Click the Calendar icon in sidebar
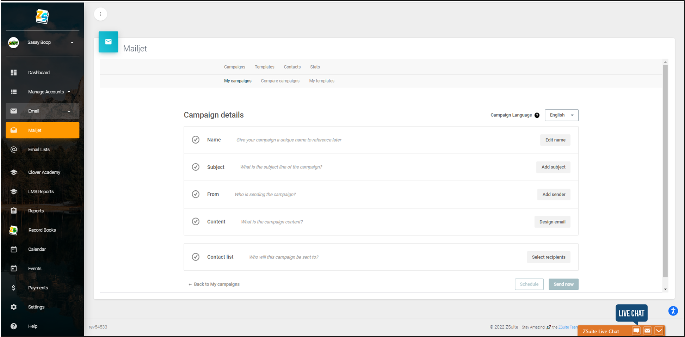685x337 pixels. [x=14, y=249]
